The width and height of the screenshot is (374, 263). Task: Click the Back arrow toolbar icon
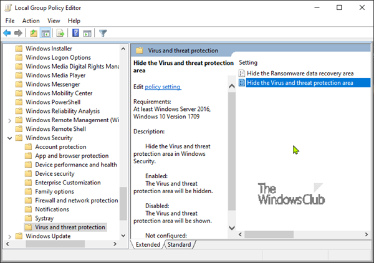[x=7, y=33]
